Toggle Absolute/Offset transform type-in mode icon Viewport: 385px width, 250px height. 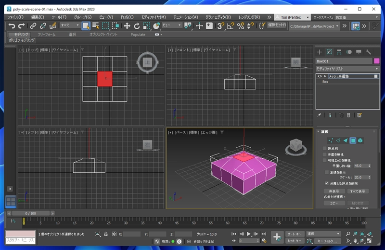coord(114,234)
